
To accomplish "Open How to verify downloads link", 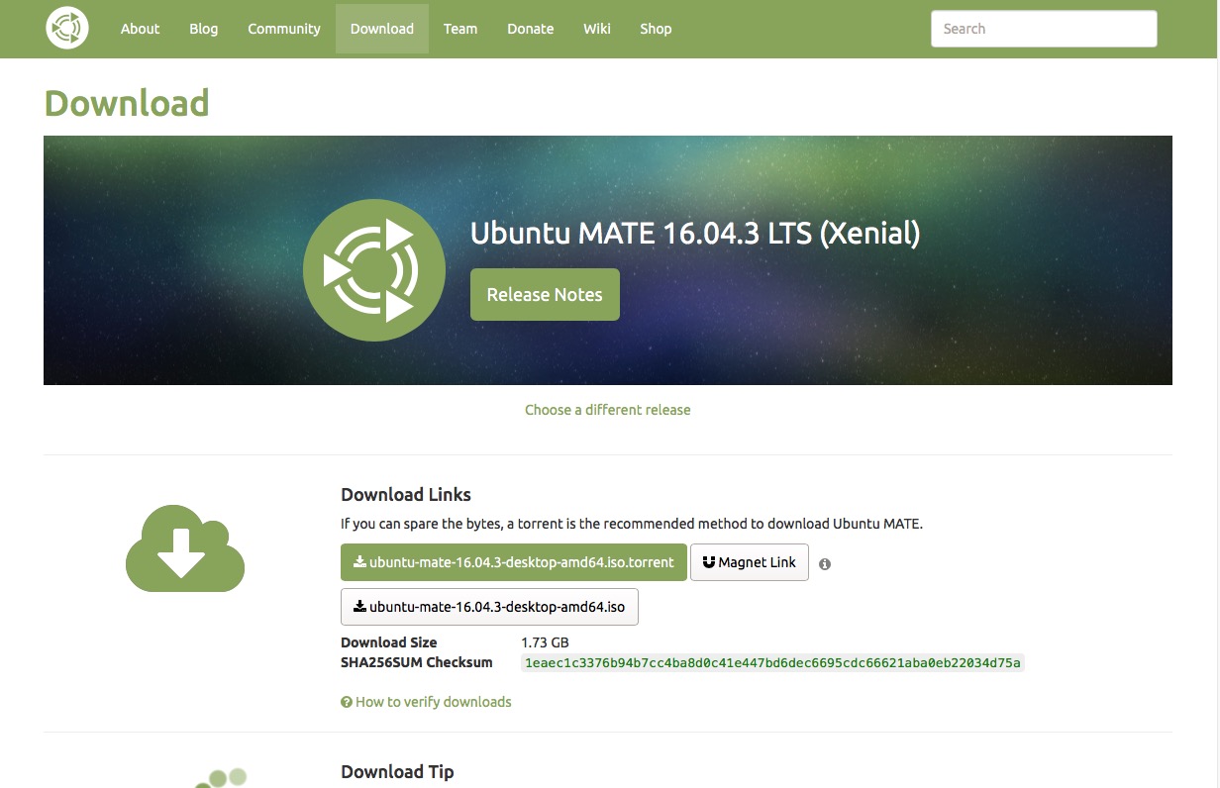I will pyautogui.click(x=426, y=702).
